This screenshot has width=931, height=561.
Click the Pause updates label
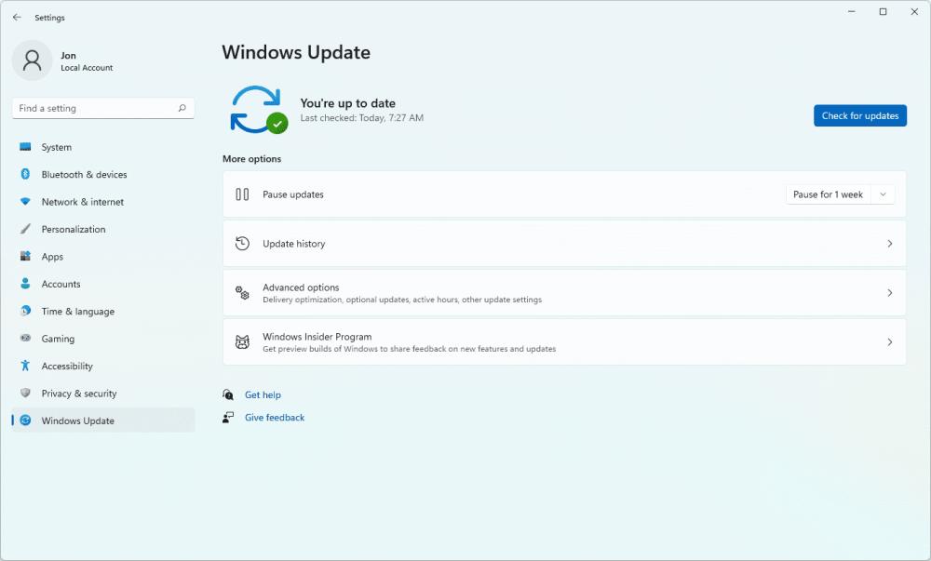(x=293, y=194)
